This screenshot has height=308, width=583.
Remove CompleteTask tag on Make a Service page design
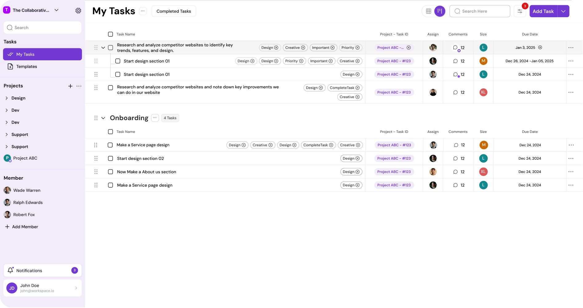point(331,145)
